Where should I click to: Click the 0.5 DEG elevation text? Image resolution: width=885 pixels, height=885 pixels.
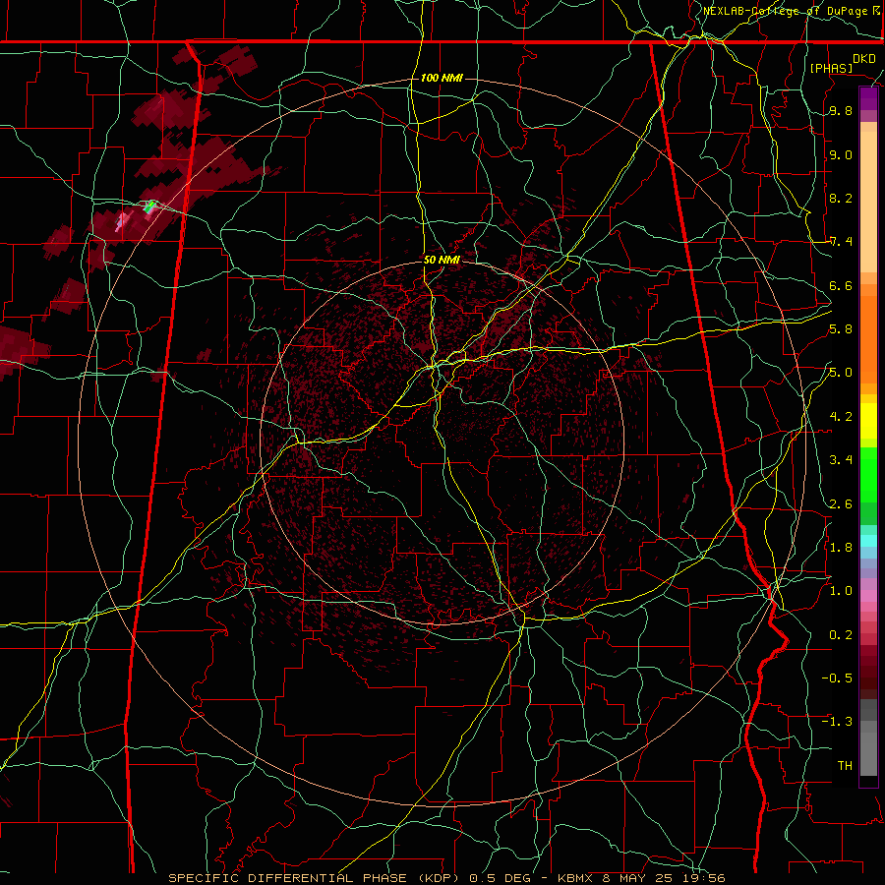[x=501, y=878]
